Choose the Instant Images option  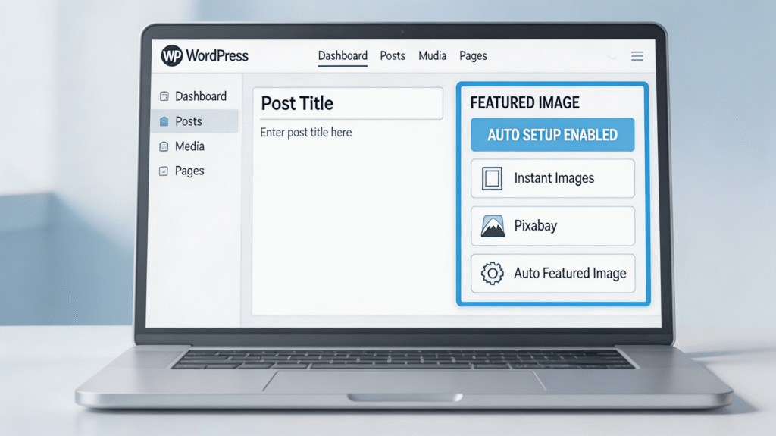(552, 178)
